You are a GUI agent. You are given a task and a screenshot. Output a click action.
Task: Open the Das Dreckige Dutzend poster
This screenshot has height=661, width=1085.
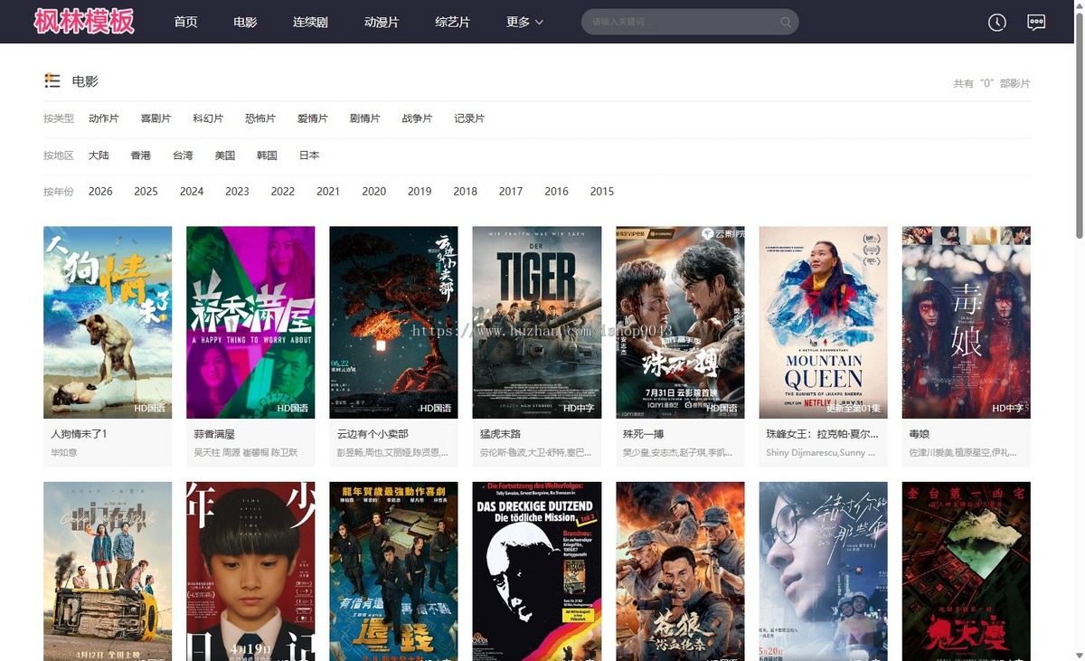537,571
